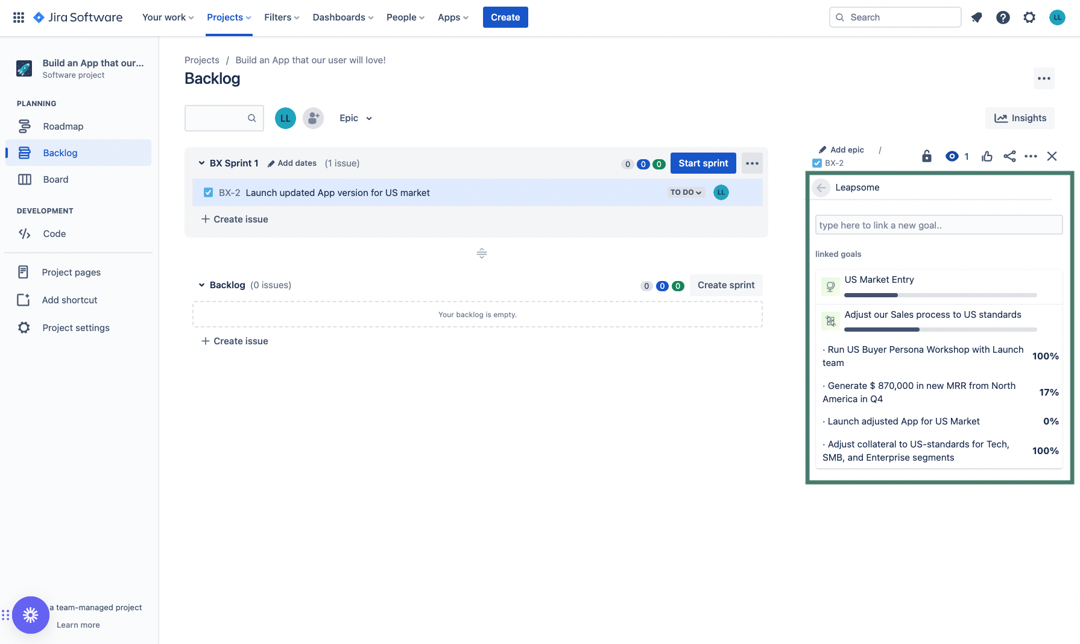Open the Insights button
The image size is (1080, 644).
[x=1020, y=118]
